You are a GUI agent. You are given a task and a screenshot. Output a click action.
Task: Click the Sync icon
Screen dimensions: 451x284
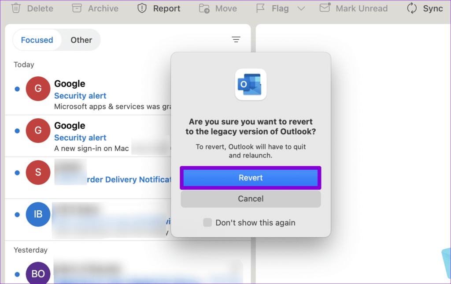pos(411,8)
